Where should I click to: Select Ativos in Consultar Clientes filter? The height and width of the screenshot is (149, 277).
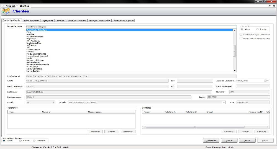20,140
